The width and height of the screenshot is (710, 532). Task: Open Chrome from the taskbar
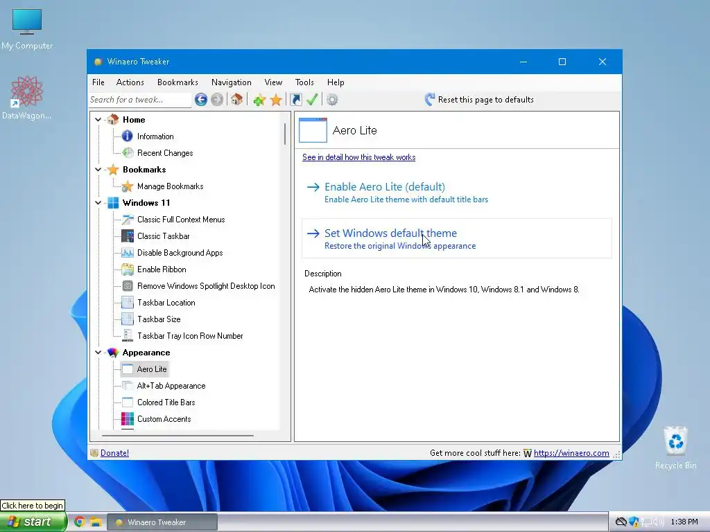(x=80, y=522)
